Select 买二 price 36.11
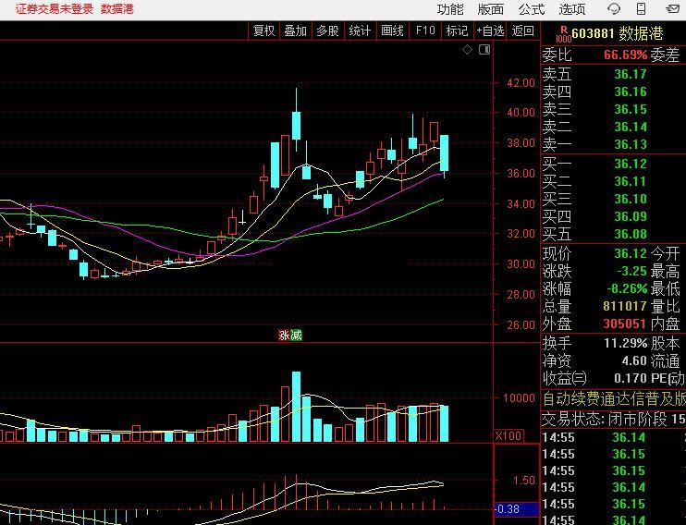 click(x=630, y=181)
